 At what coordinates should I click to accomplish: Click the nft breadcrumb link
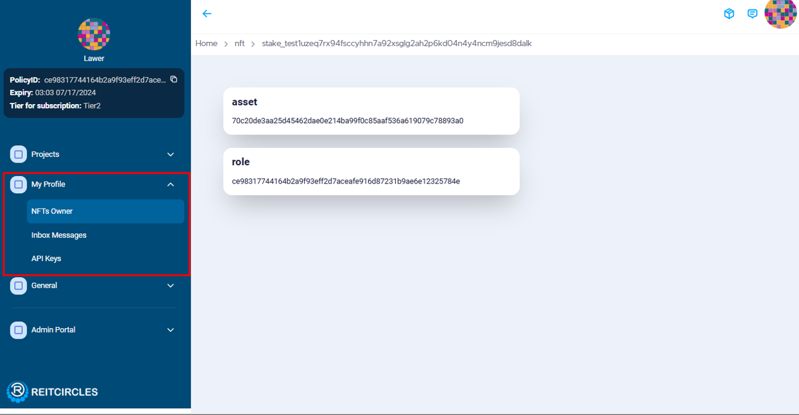click(239, 44)
